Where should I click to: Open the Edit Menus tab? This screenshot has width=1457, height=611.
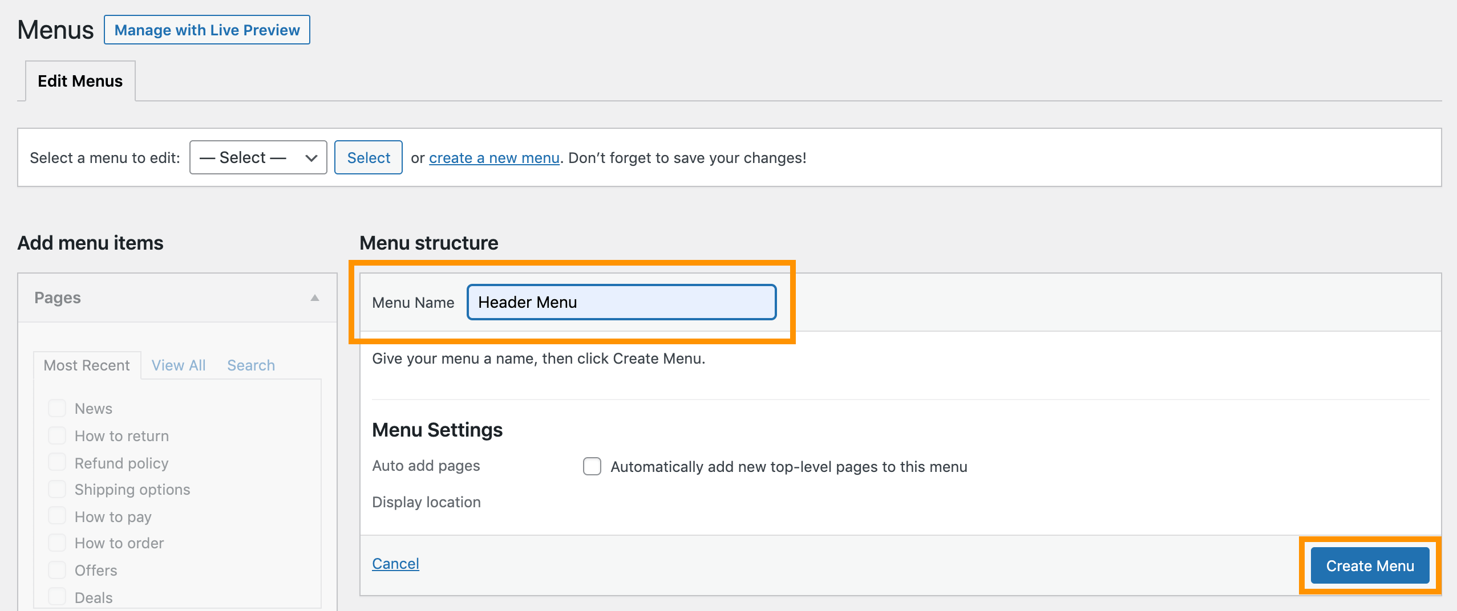80,81
